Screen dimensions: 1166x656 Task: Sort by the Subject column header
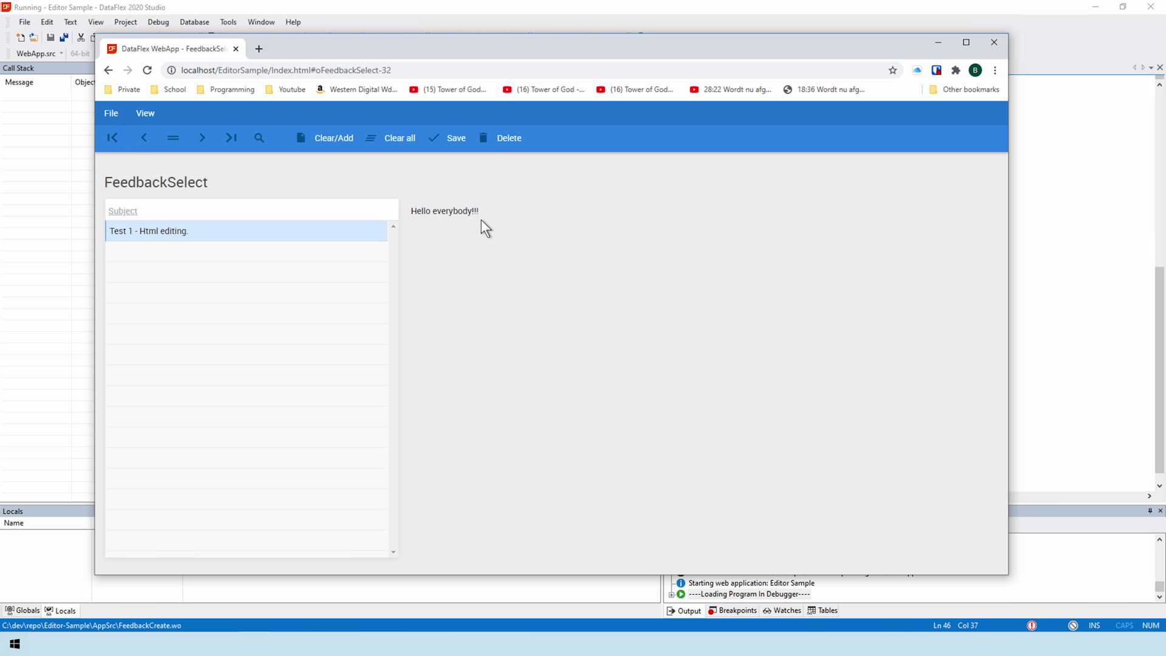tap(123, 211)
